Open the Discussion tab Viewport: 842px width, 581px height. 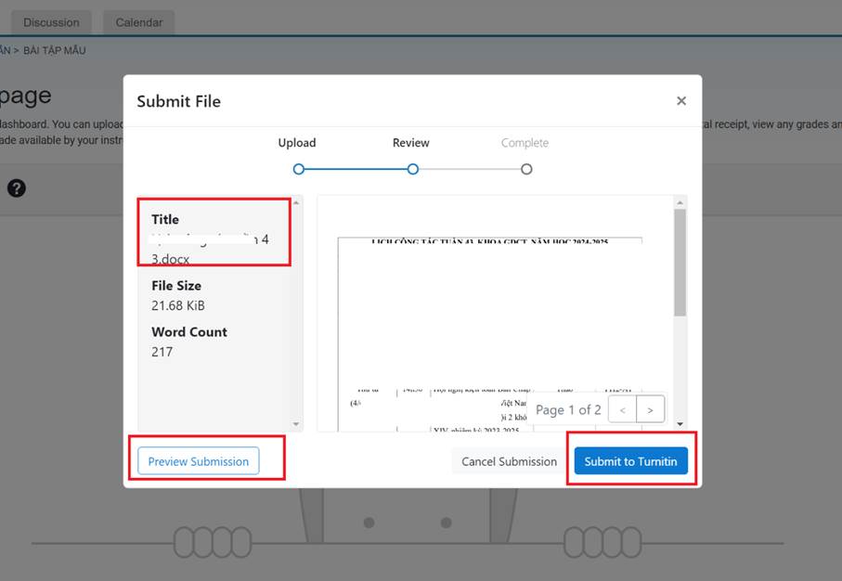(52, 22)
